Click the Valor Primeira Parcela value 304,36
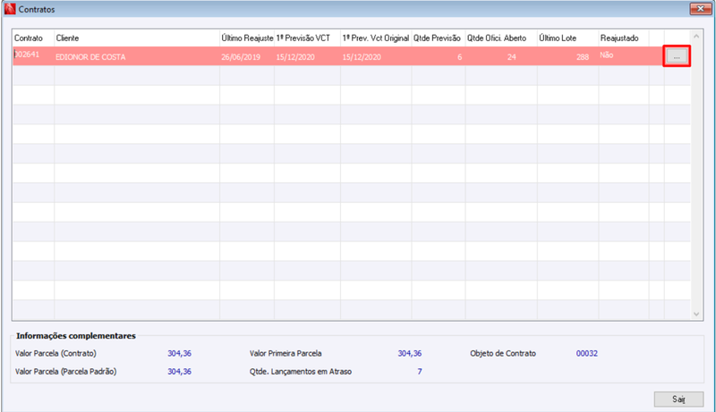Image resolution: width=716 pixels, height=412 pixels. pyautogui.click(x=410, y=353)
